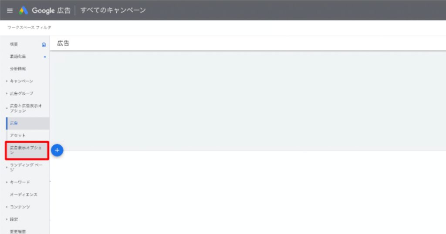Expand the 設定 section arrow
The height and width of the screenshot is (234, 446).
click(x=7, y=219)
